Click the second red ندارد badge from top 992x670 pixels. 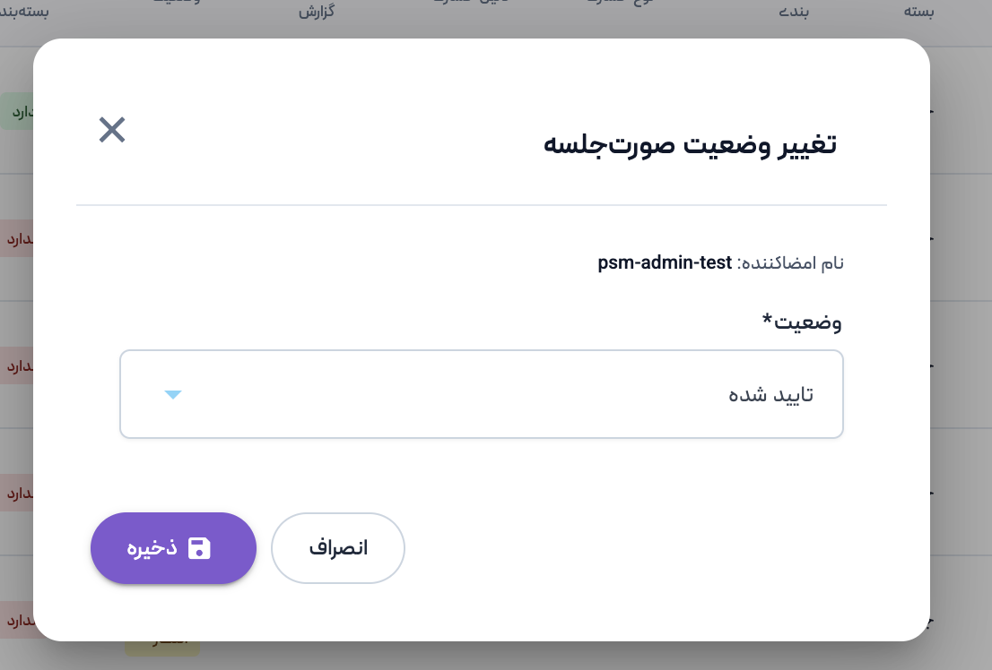[x=17, y=366]
